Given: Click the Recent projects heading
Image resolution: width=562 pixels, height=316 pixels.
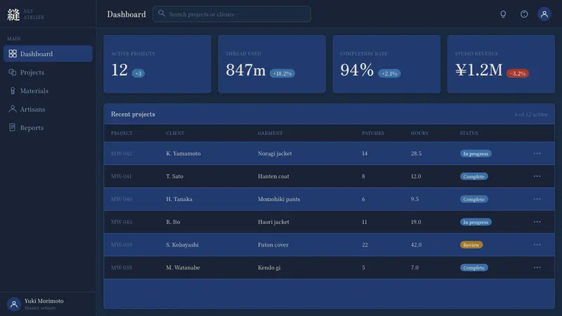Looking at the screenshot, I should pyautogui.click(x=133, y=114).
